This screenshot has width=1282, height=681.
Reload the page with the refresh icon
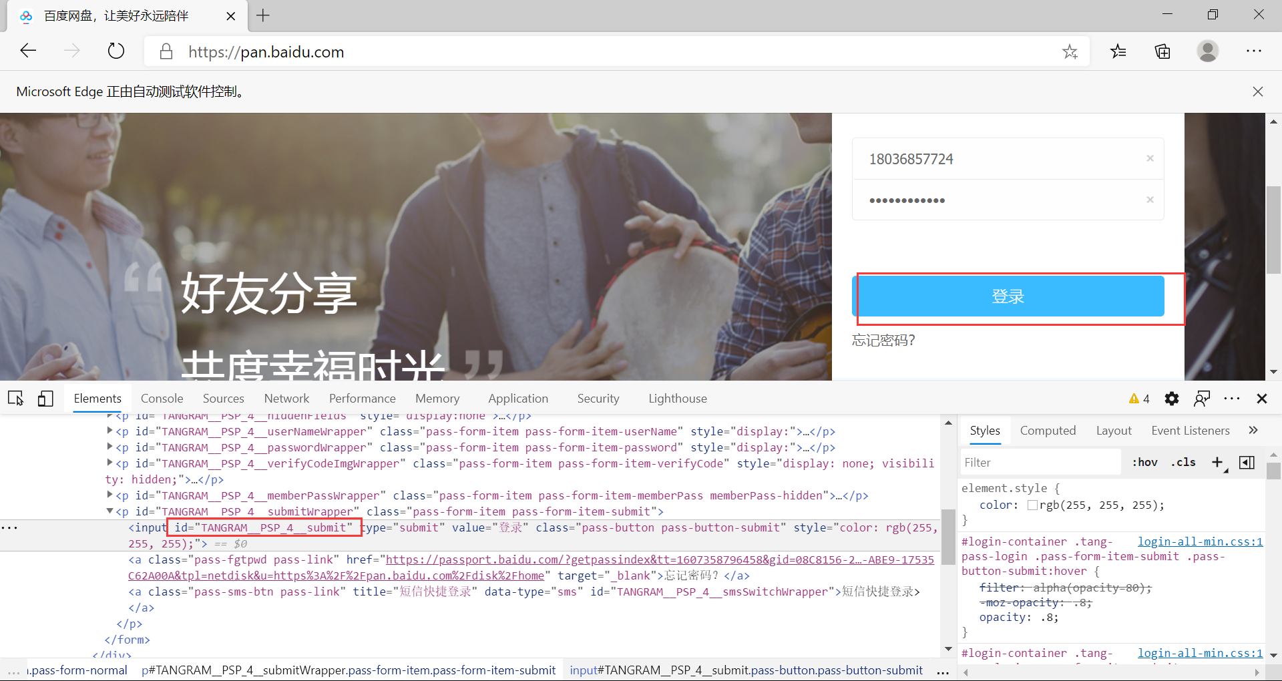pyautogui.click(x=116, y=51)
